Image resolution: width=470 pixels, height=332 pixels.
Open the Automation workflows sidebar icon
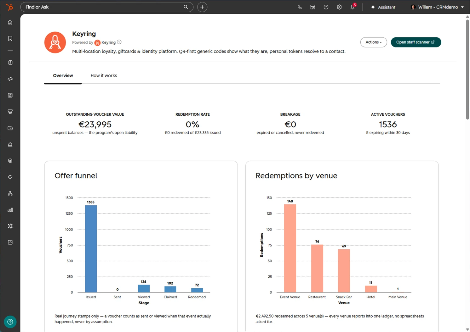pyautogui.click(x=10, y=193)
